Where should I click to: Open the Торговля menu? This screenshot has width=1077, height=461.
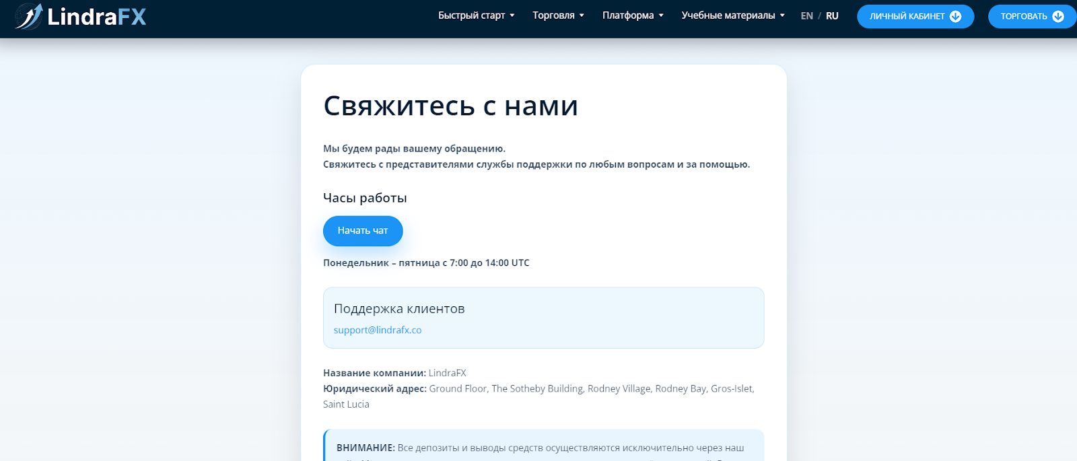(x=558, y=15)
